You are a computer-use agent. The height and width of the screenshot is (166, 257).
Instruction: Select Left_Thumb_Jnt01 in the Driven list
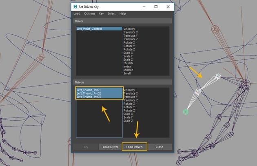89,90
